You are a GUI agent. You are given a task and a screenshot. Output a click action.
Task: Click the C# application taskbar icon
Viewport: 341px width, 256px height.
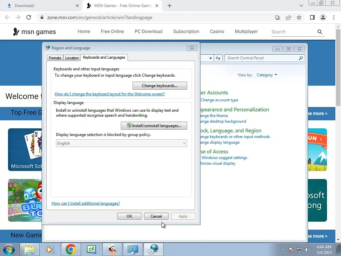click(91, 249)
